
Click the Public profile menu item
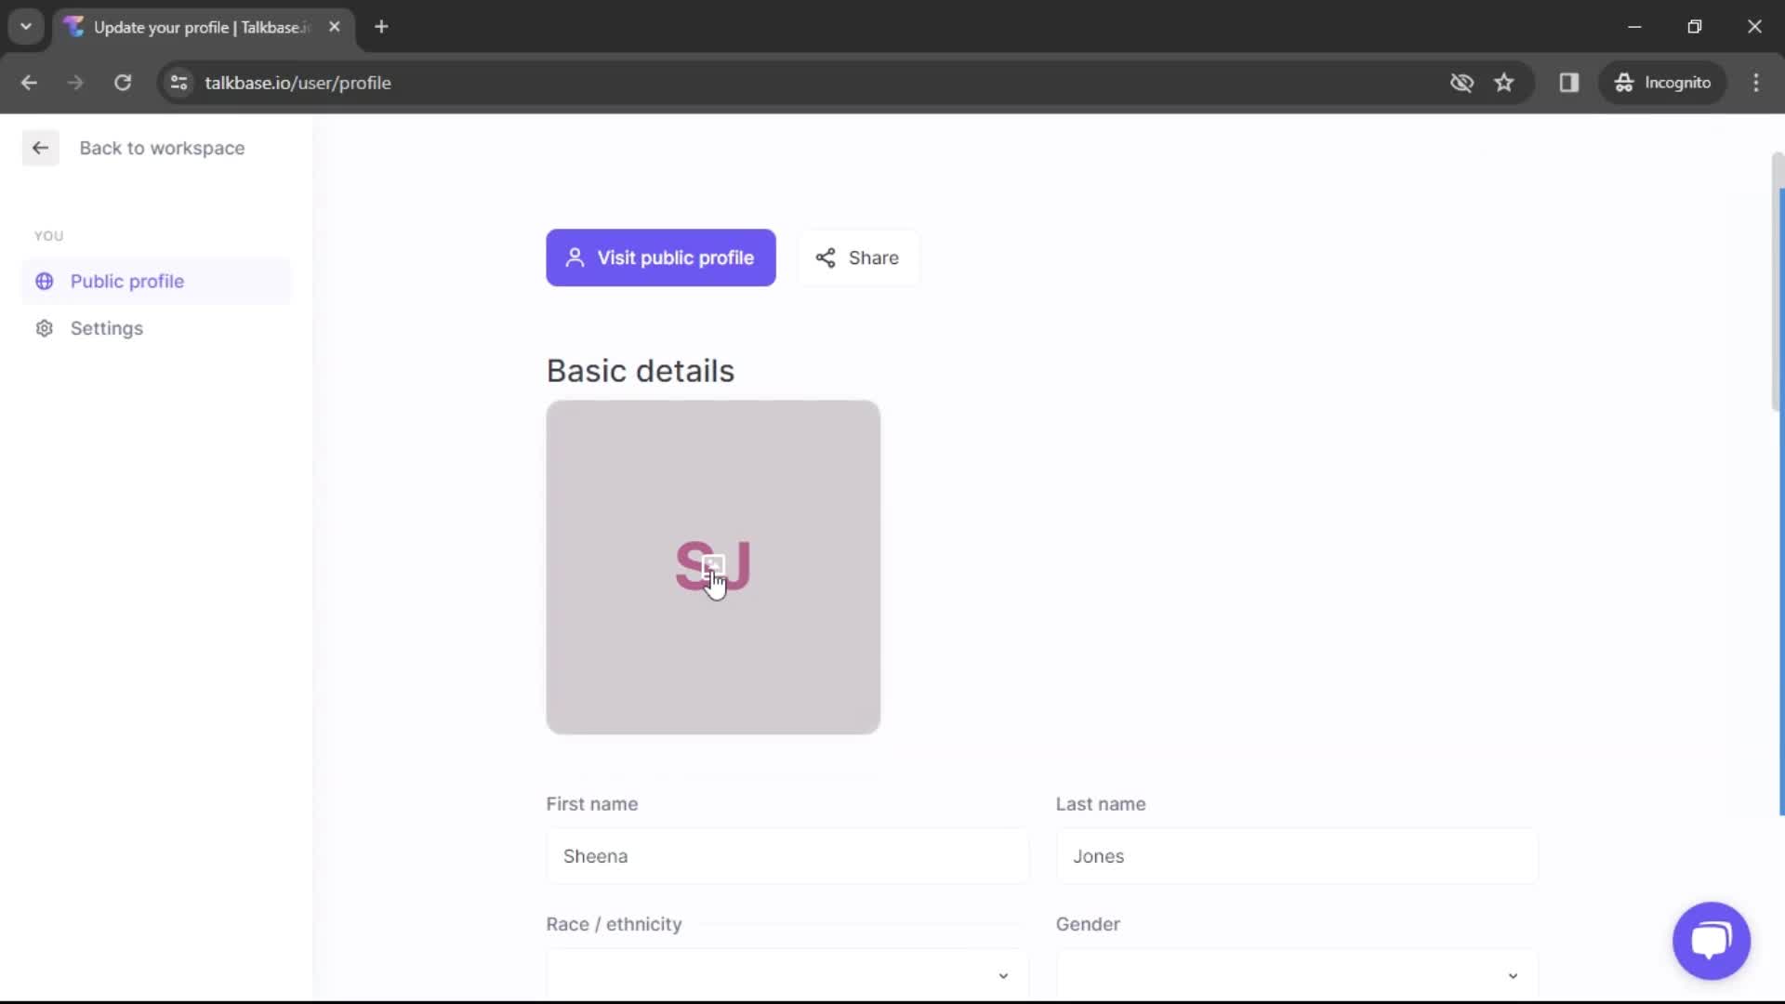(x=126, y=281)
